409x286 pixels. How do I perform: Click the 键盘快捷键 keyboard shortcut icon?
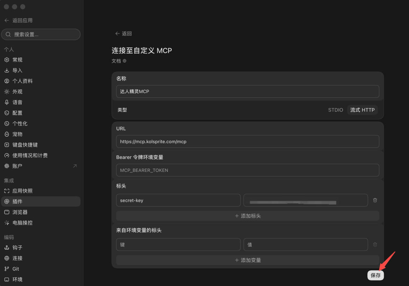[7, 145]
